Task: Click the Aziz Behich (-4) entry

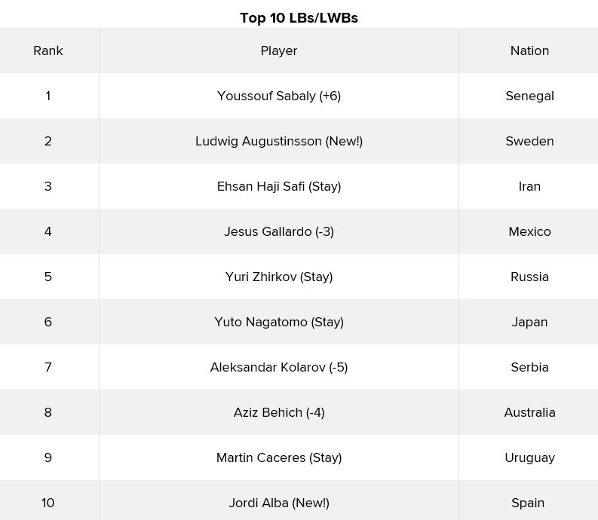Action: [279, 412]
